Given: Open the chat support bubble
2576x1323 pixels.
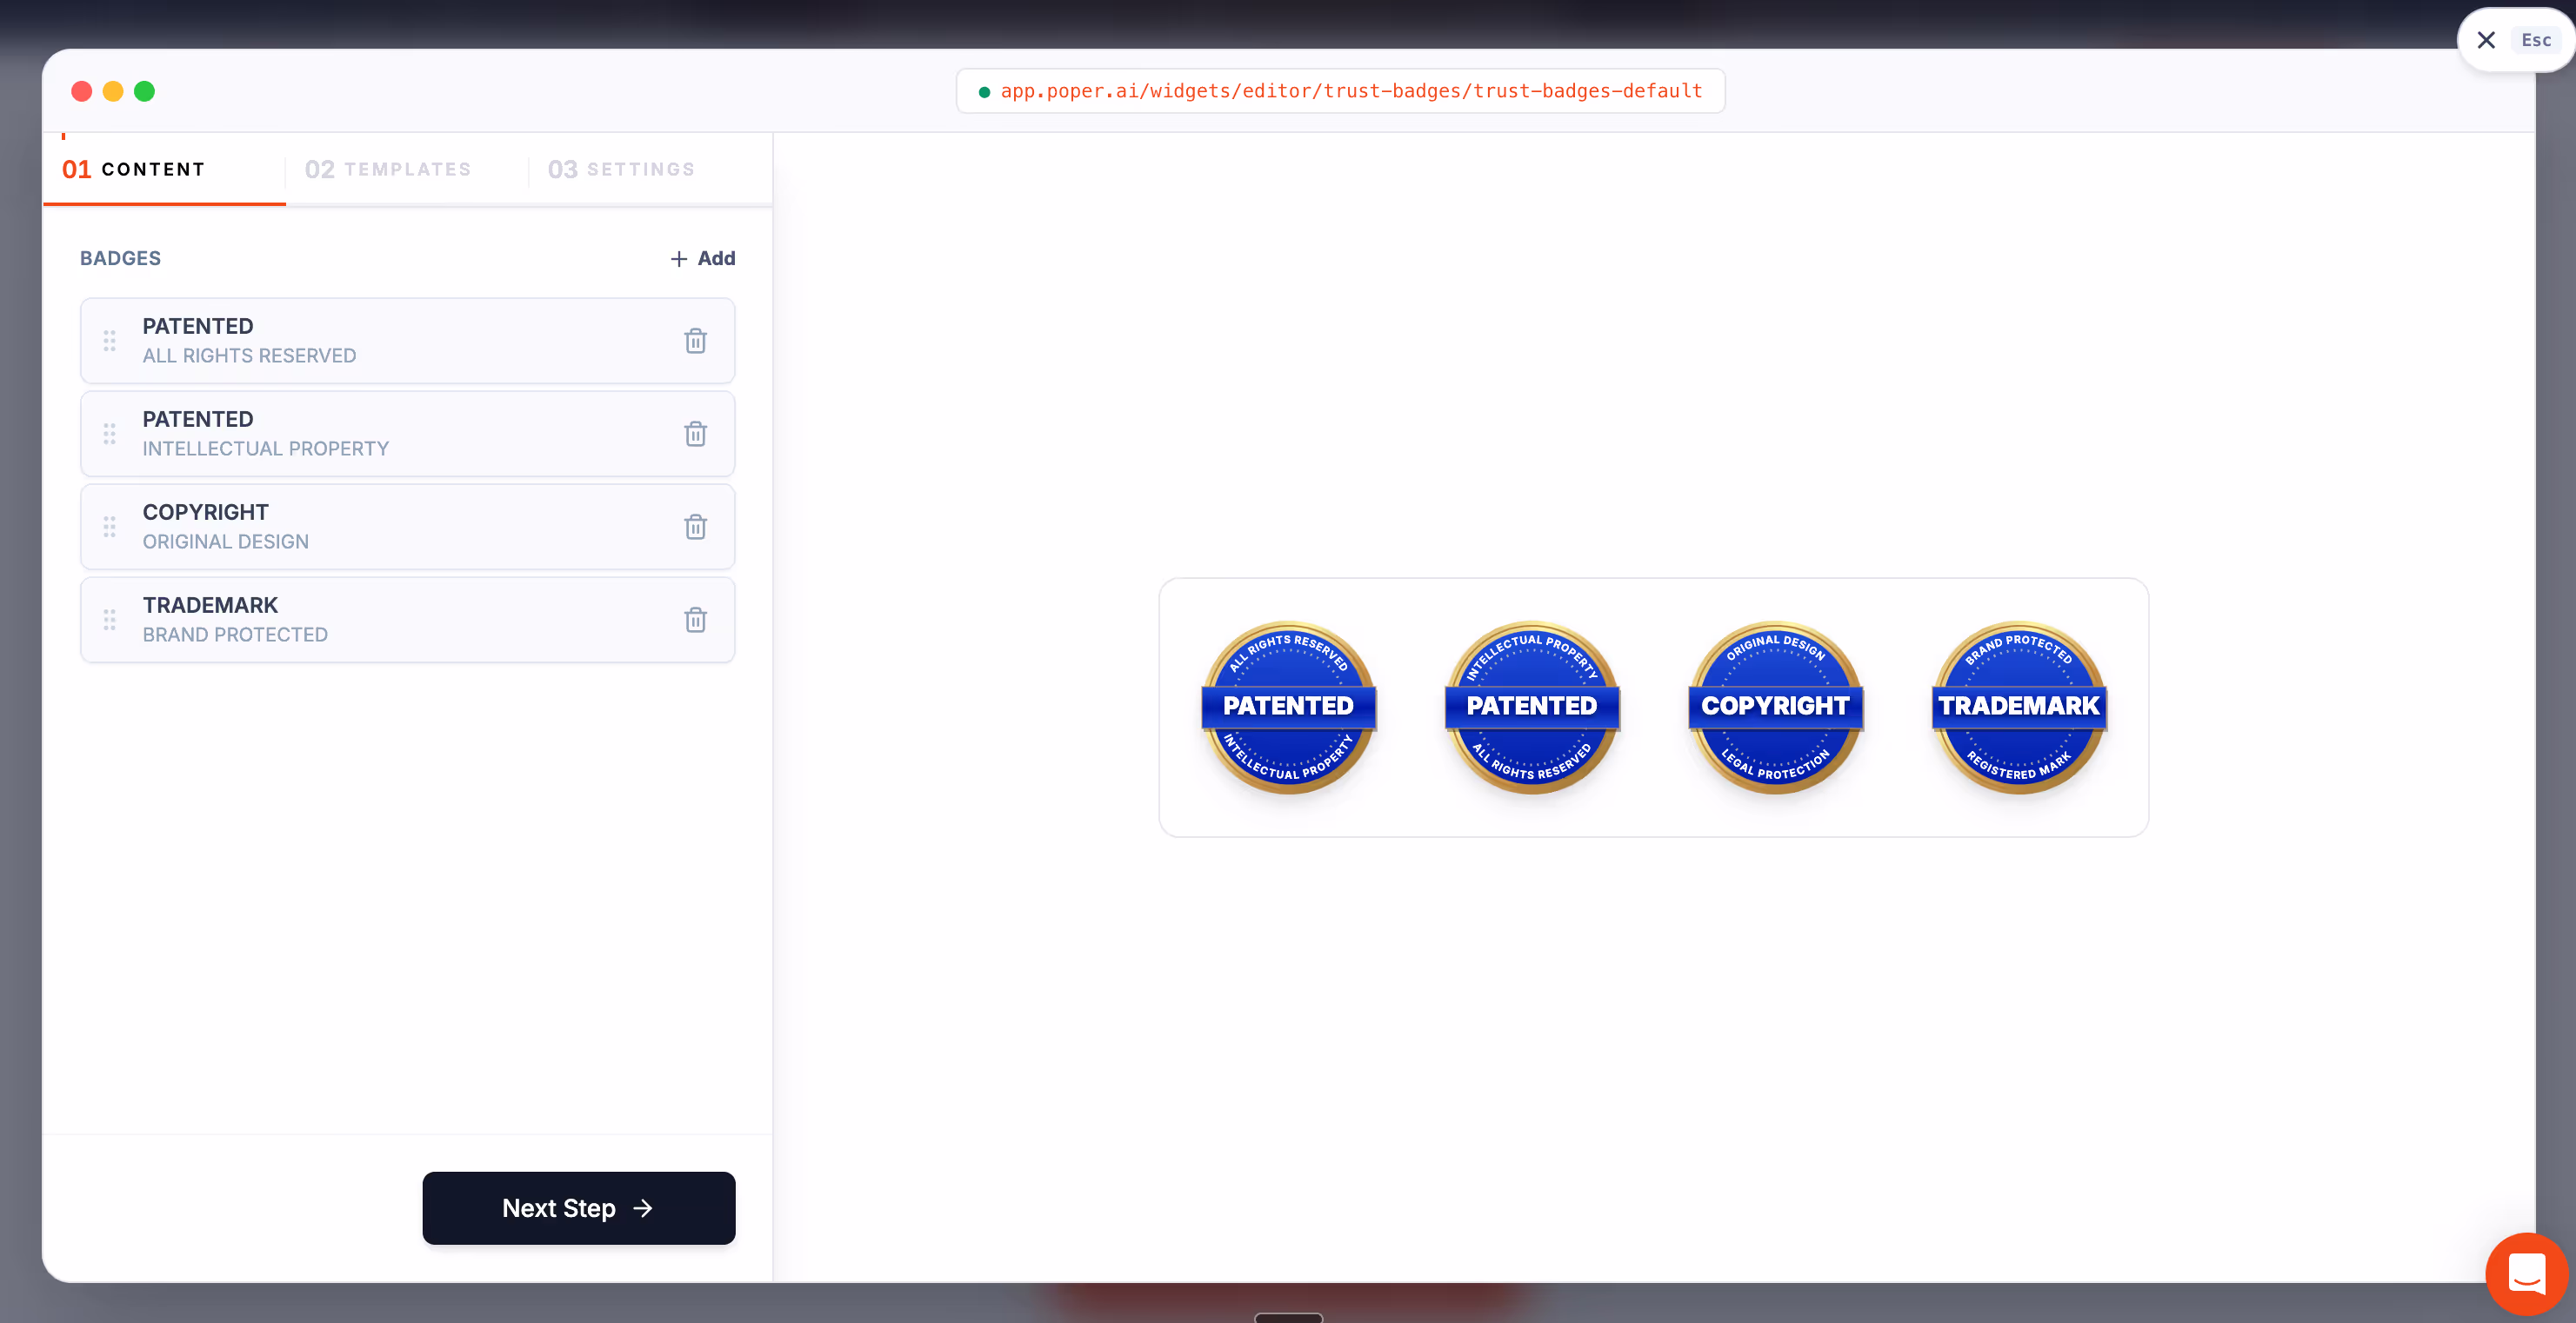Looking at the screenshot, I should point(2526,1273).
